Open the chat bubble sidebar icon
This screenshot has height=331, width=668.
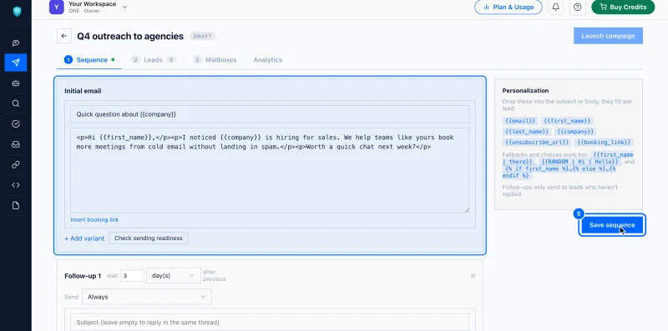[x=16, y=43]
